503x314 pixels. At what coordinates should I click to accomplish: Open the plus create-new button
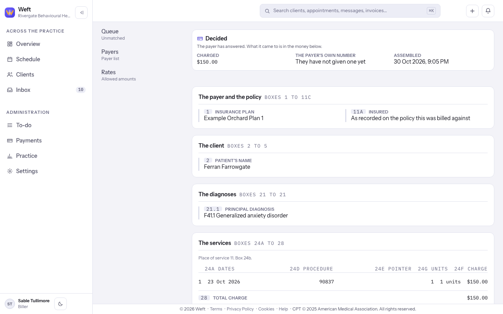click(x=472, y=11)
